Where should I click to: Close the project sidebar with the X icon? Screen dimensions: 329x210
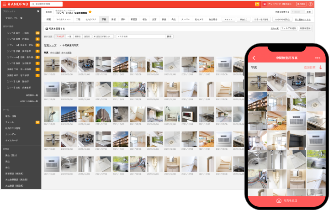[38, 11]
